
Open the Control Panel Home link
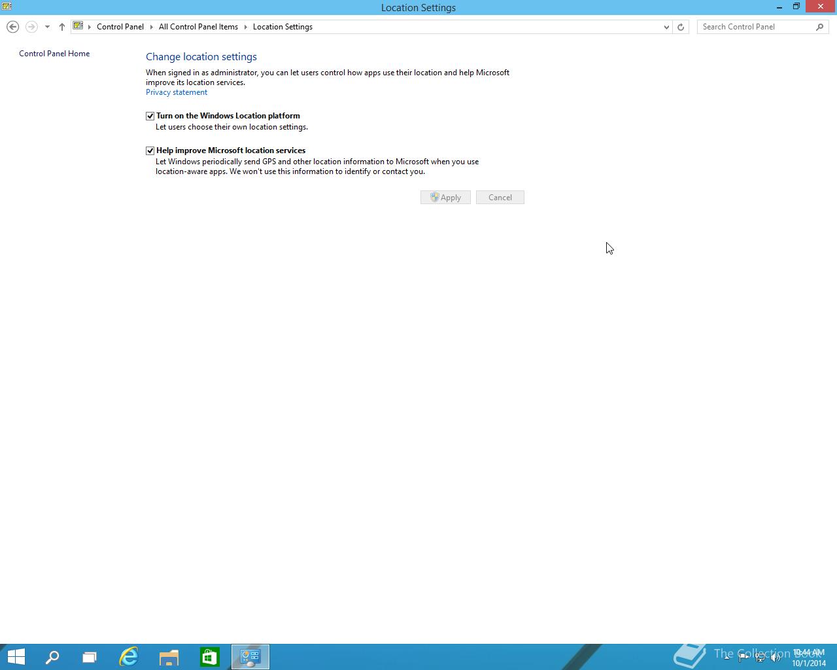[x=54, y=54]
